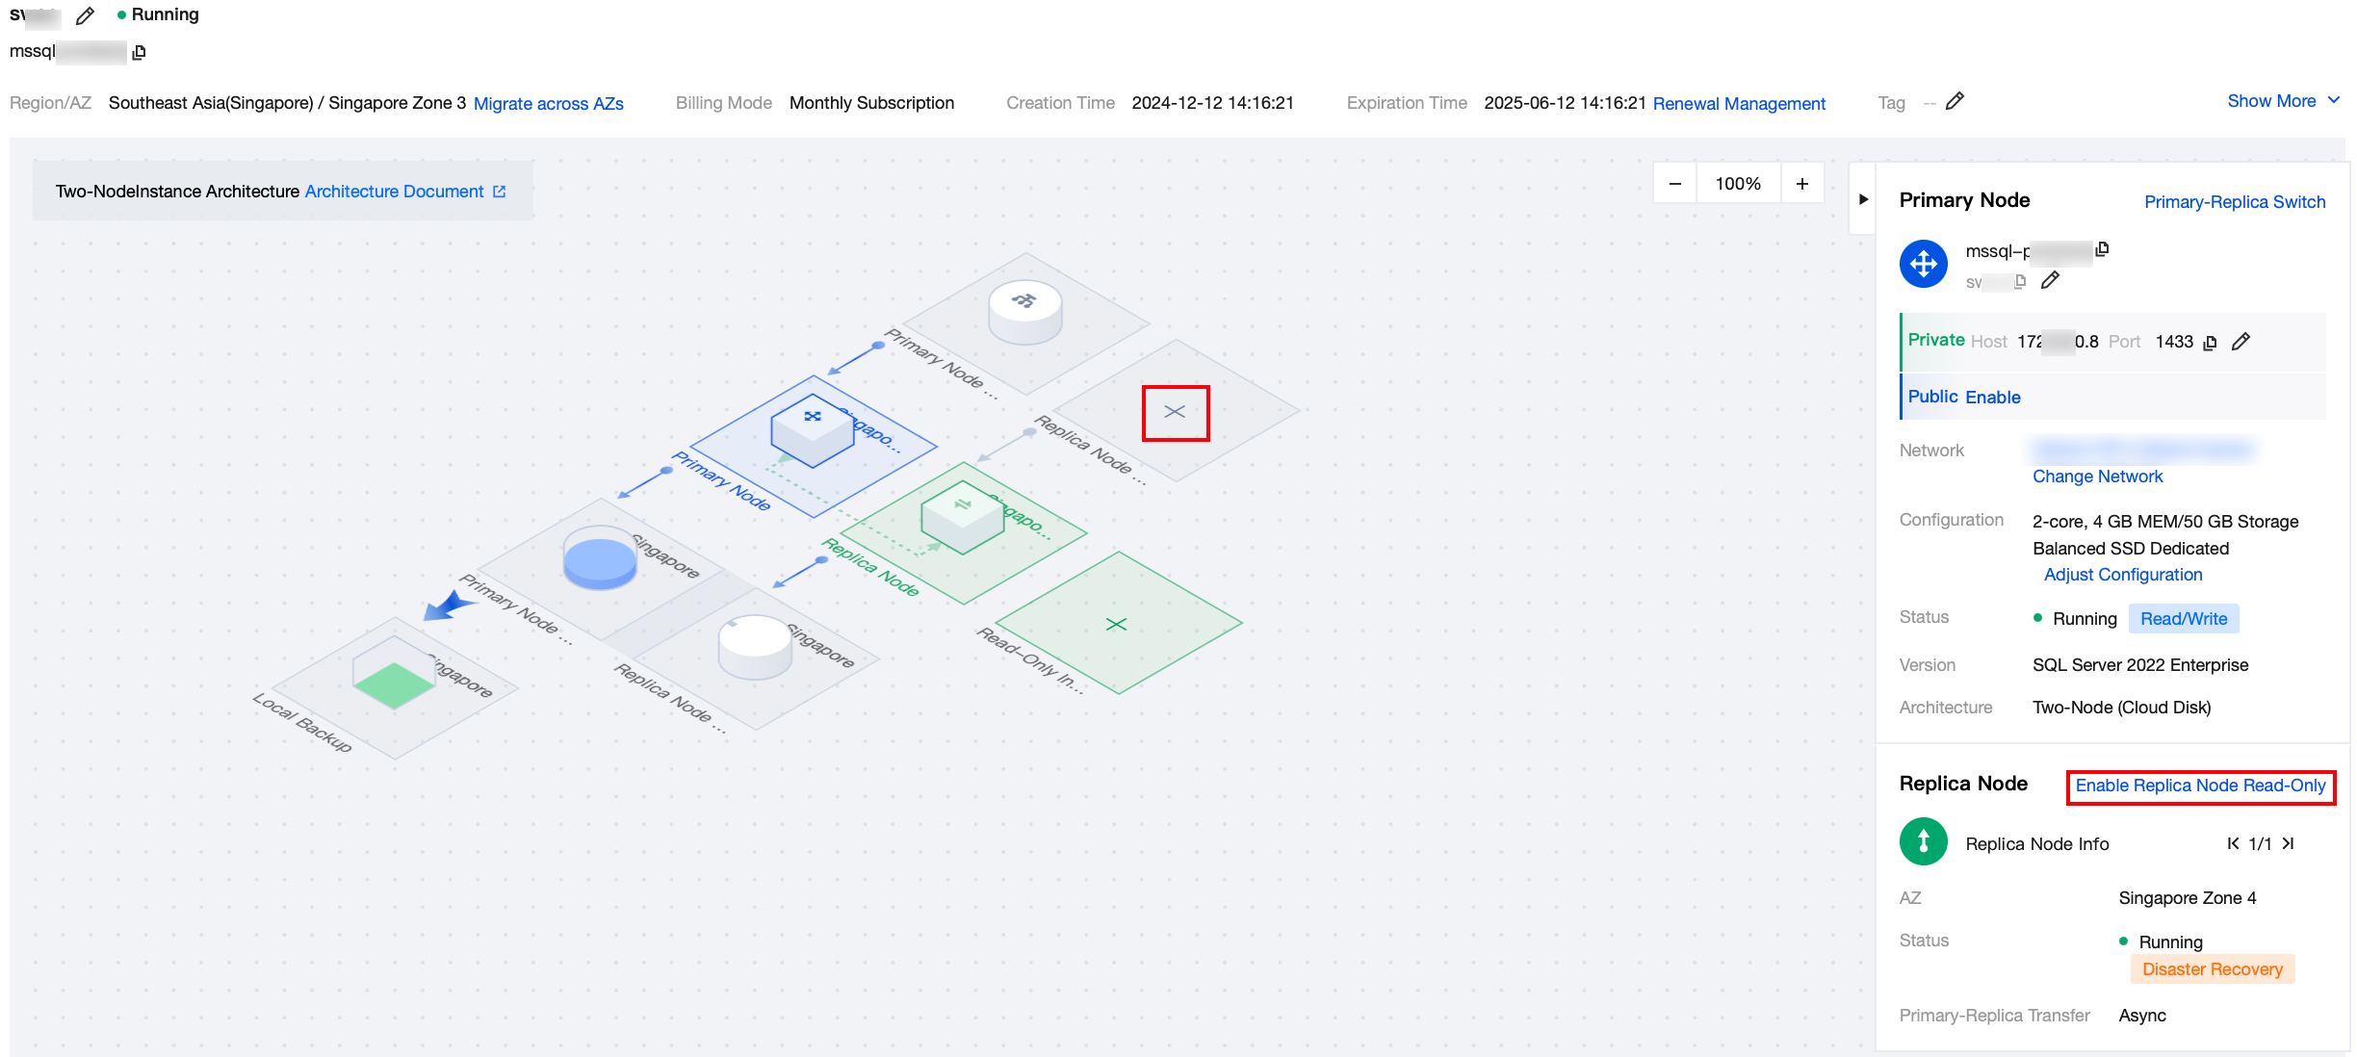The height and width of the screenshot is (1057, 2357).
Task: Copy the mssql instance ID at top
Action: point(139,52)
